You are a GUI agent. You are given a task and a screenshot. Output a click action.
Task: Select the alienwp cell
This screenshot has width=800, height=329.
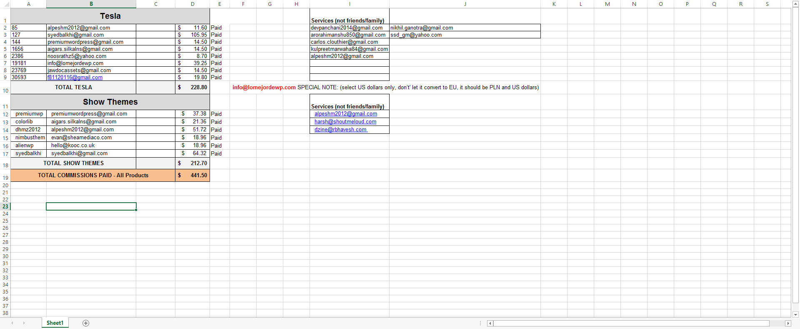(x=28, y=146)
